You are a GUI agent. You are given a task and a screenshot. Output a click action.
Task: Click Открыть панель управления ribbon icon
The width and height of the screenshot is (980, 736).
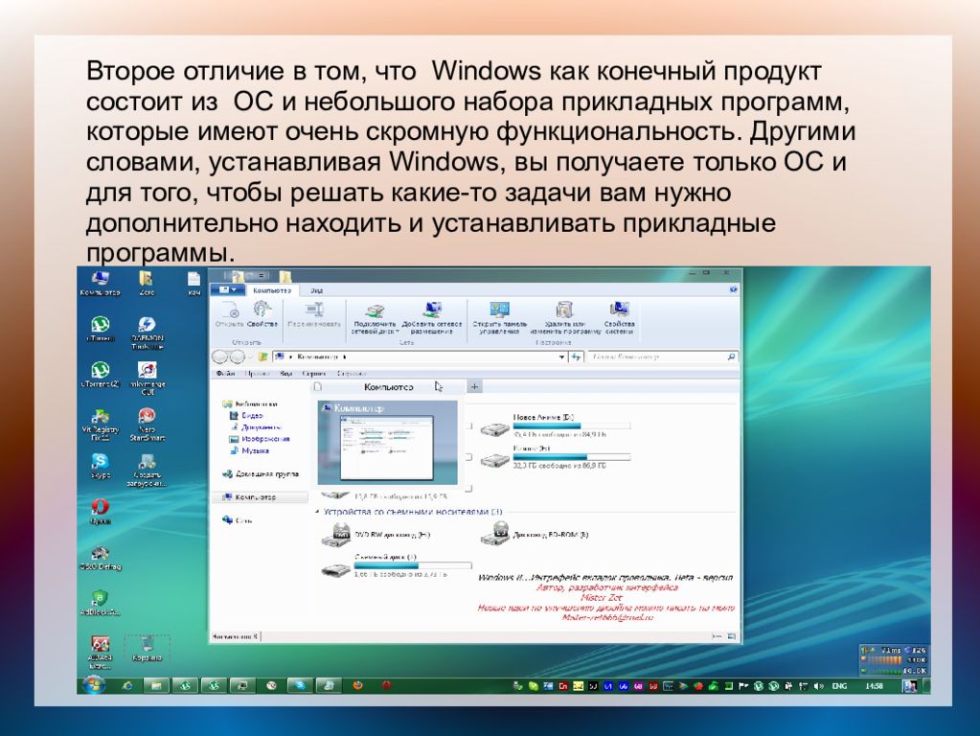(x=500, y=317)
